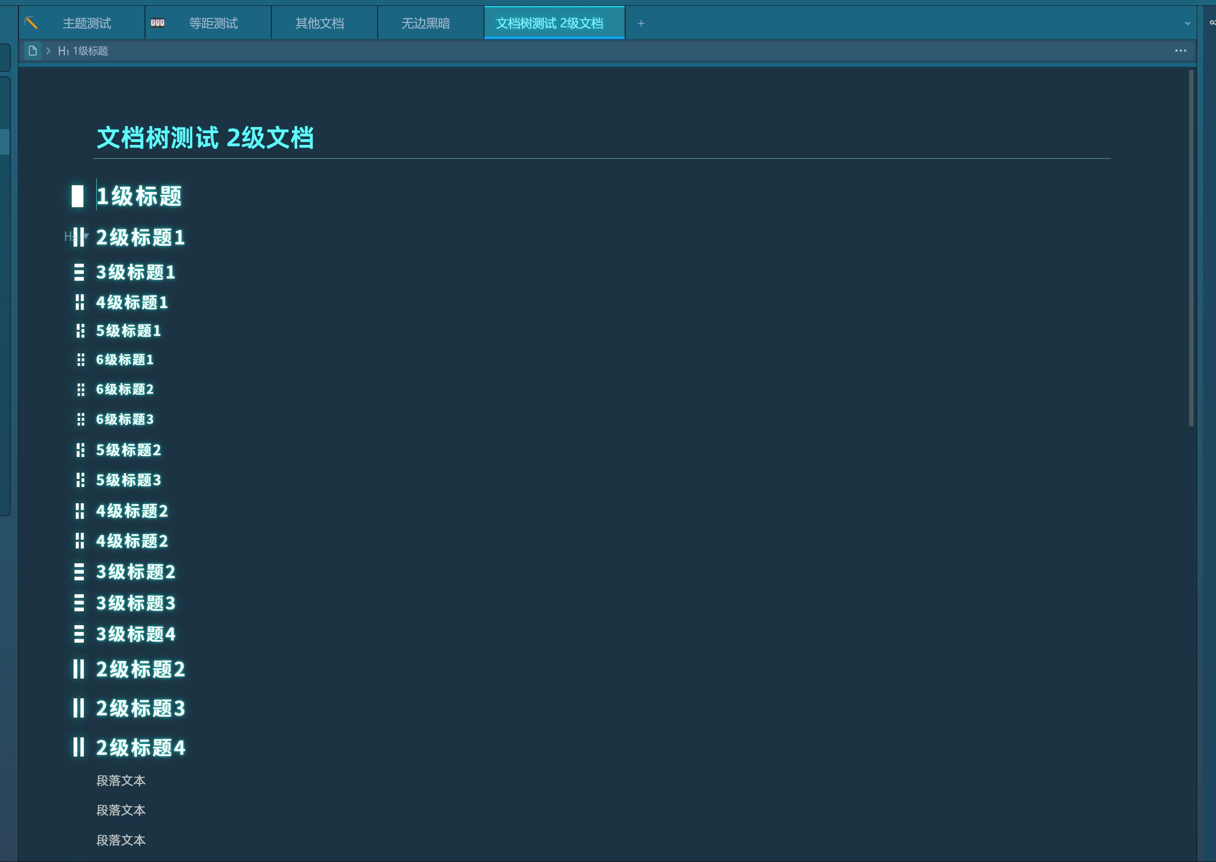Click the document title 文档树测试 2级文档
Viewport: 1216px width, 862px height.
205,138
